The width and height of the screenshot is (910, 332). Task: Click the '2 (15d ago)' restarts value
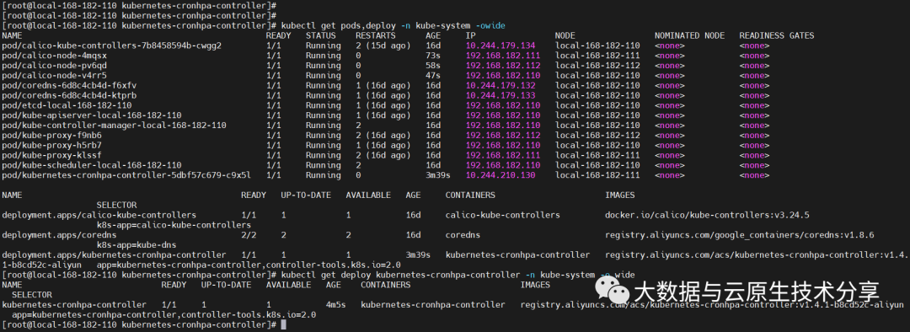click(383, 46)
